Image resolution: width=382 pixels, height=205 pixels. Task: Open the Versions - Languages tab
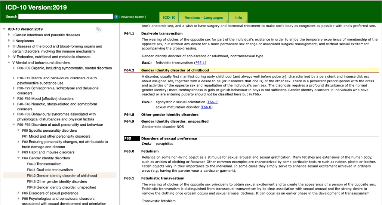(x=204, y=18)
